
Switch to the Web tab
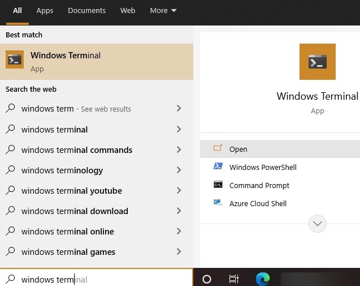point(128,11)
